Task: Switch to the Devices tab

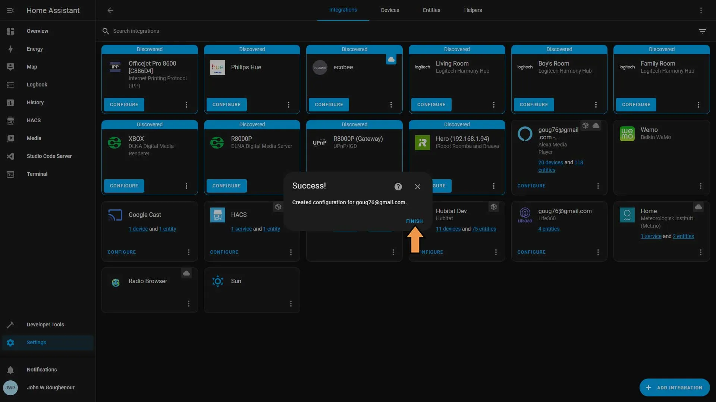Action: [x=390, y=10]
